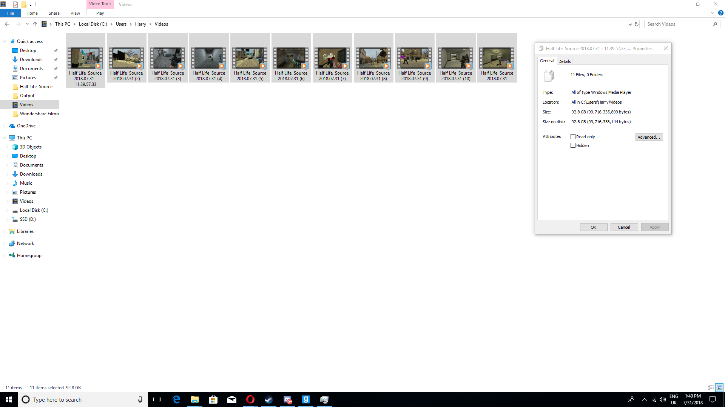Screen dimensions: 725x407
Task: Select video Half Life Source 2018.07.31 (10)
Action: point(456,58)
